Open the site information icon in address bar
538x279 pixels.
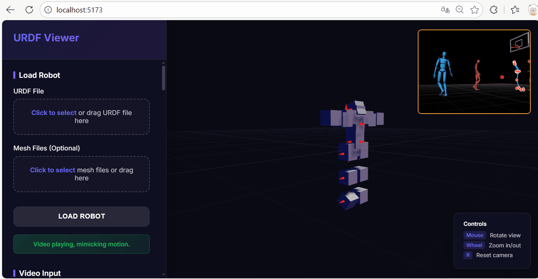click(48, 10)
